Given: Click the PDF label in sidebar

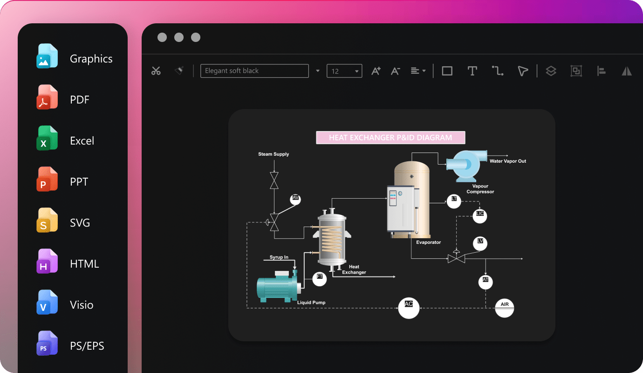Looking at the screenshot, I should 80,100.
